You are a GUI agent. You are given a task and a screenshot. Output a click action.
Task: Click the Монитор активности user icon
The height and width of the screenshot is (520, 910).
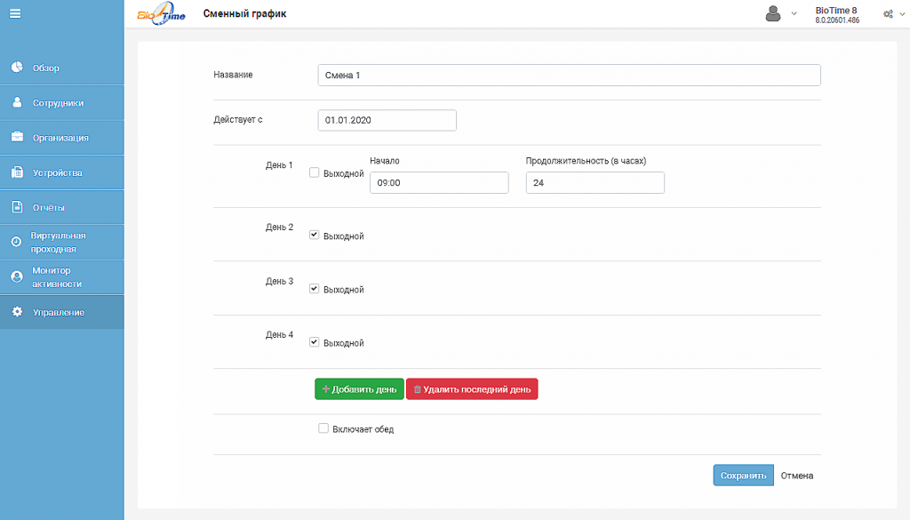pos(17,276)
